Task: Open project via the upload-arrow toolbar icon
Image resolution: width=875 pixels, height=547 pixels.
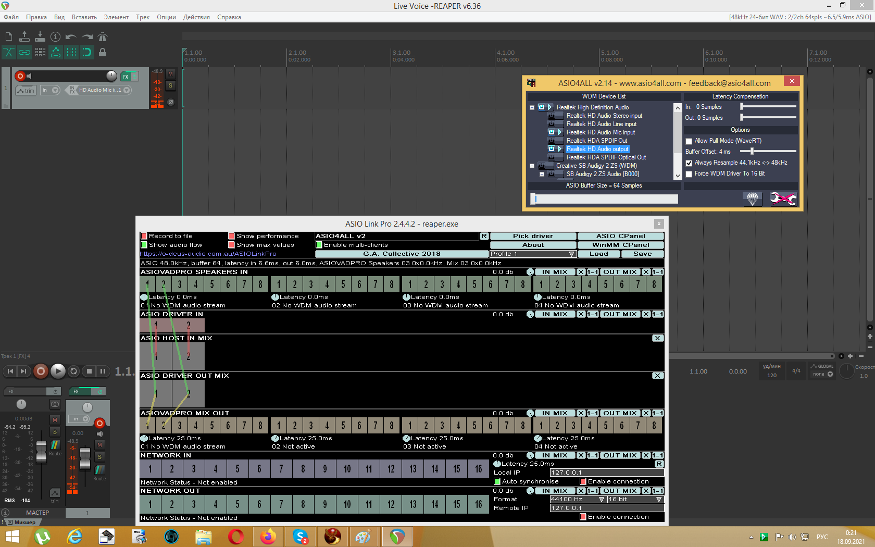Action: (24, 36)
